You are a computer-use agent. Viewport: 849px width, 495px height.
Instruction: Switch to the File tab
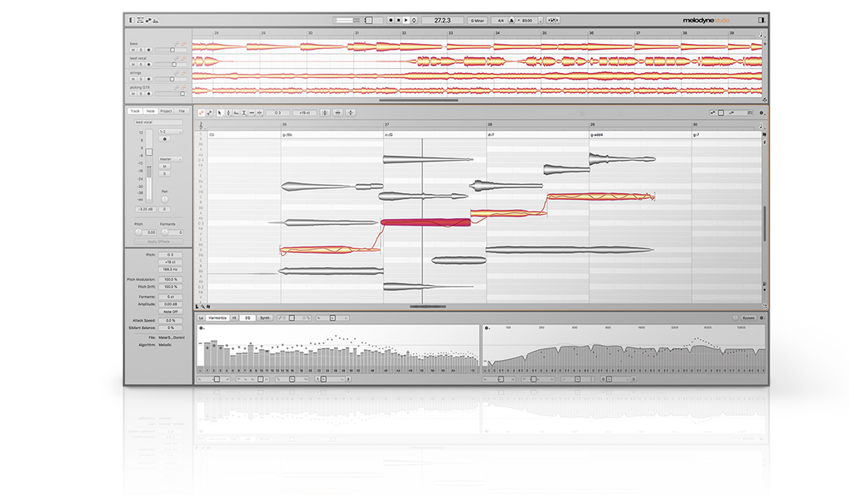click(x=182, y=111)
